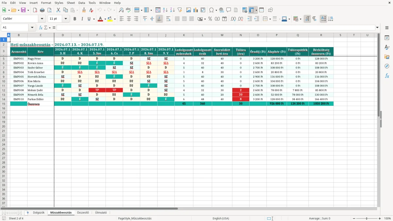Toggle Print Preview
The height and width of the screenshot is (221, 393).
(49, 10)
